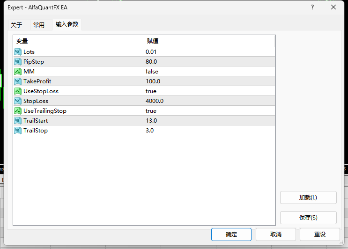The height and width of the screenshot is (249, 348).
Task: Confirm with the 确定 button
Action: click(231, 234)
